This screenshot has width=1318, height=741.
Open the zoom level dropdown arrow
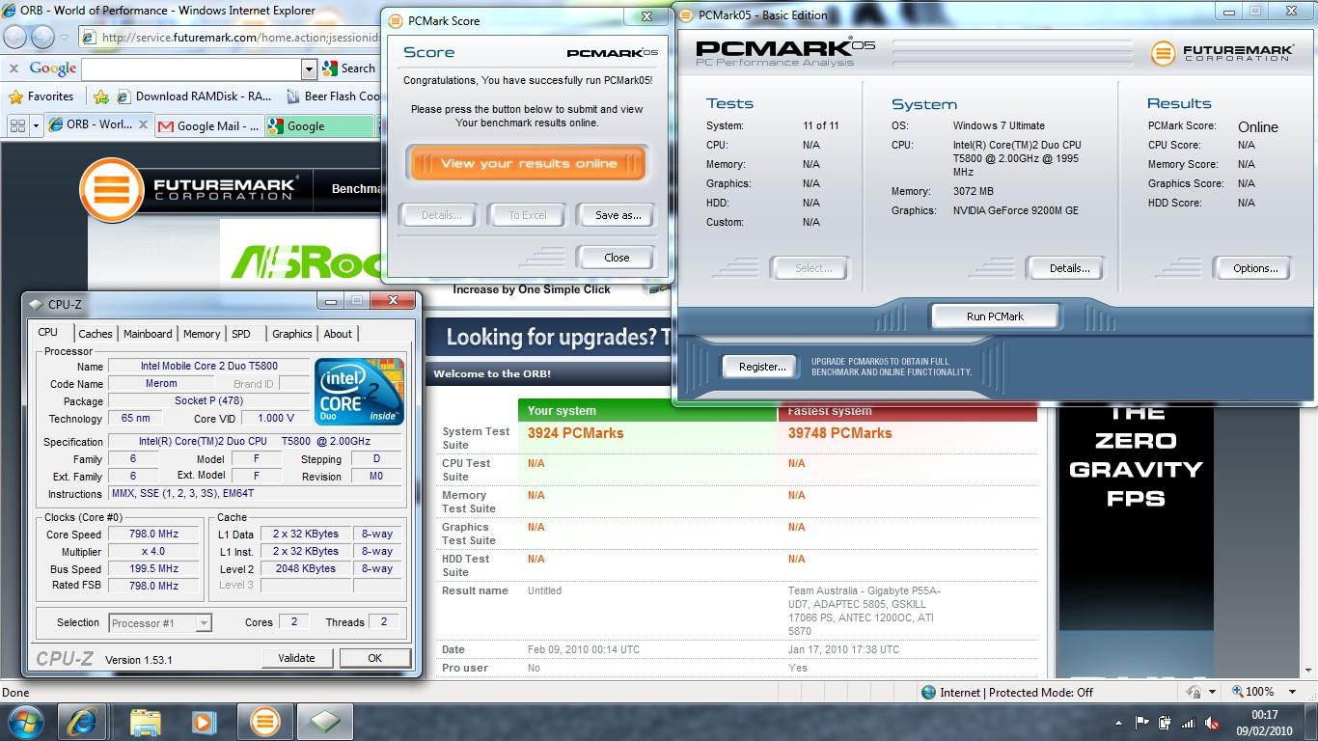1292,692
